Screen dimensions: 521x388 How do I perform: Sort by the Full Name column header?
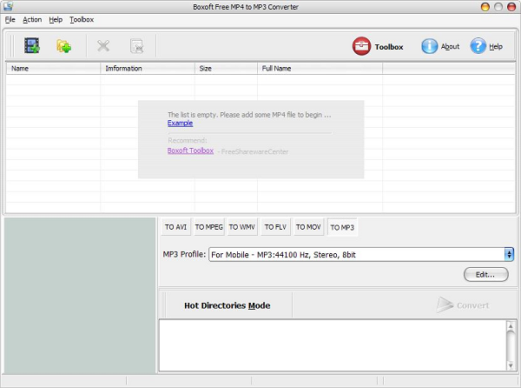click(320, 68)
